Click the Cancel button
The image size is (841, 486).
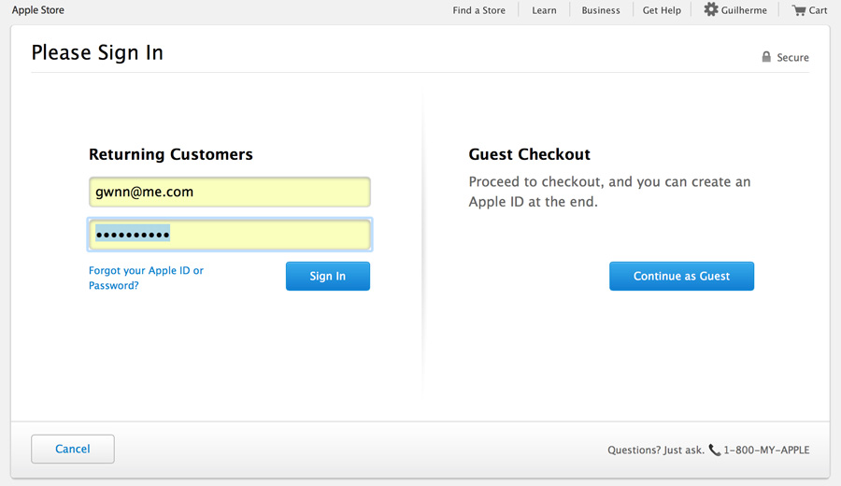tap(72, 449)
